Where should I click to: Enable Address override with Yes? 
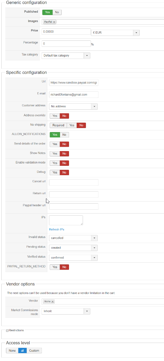(55, 116)
